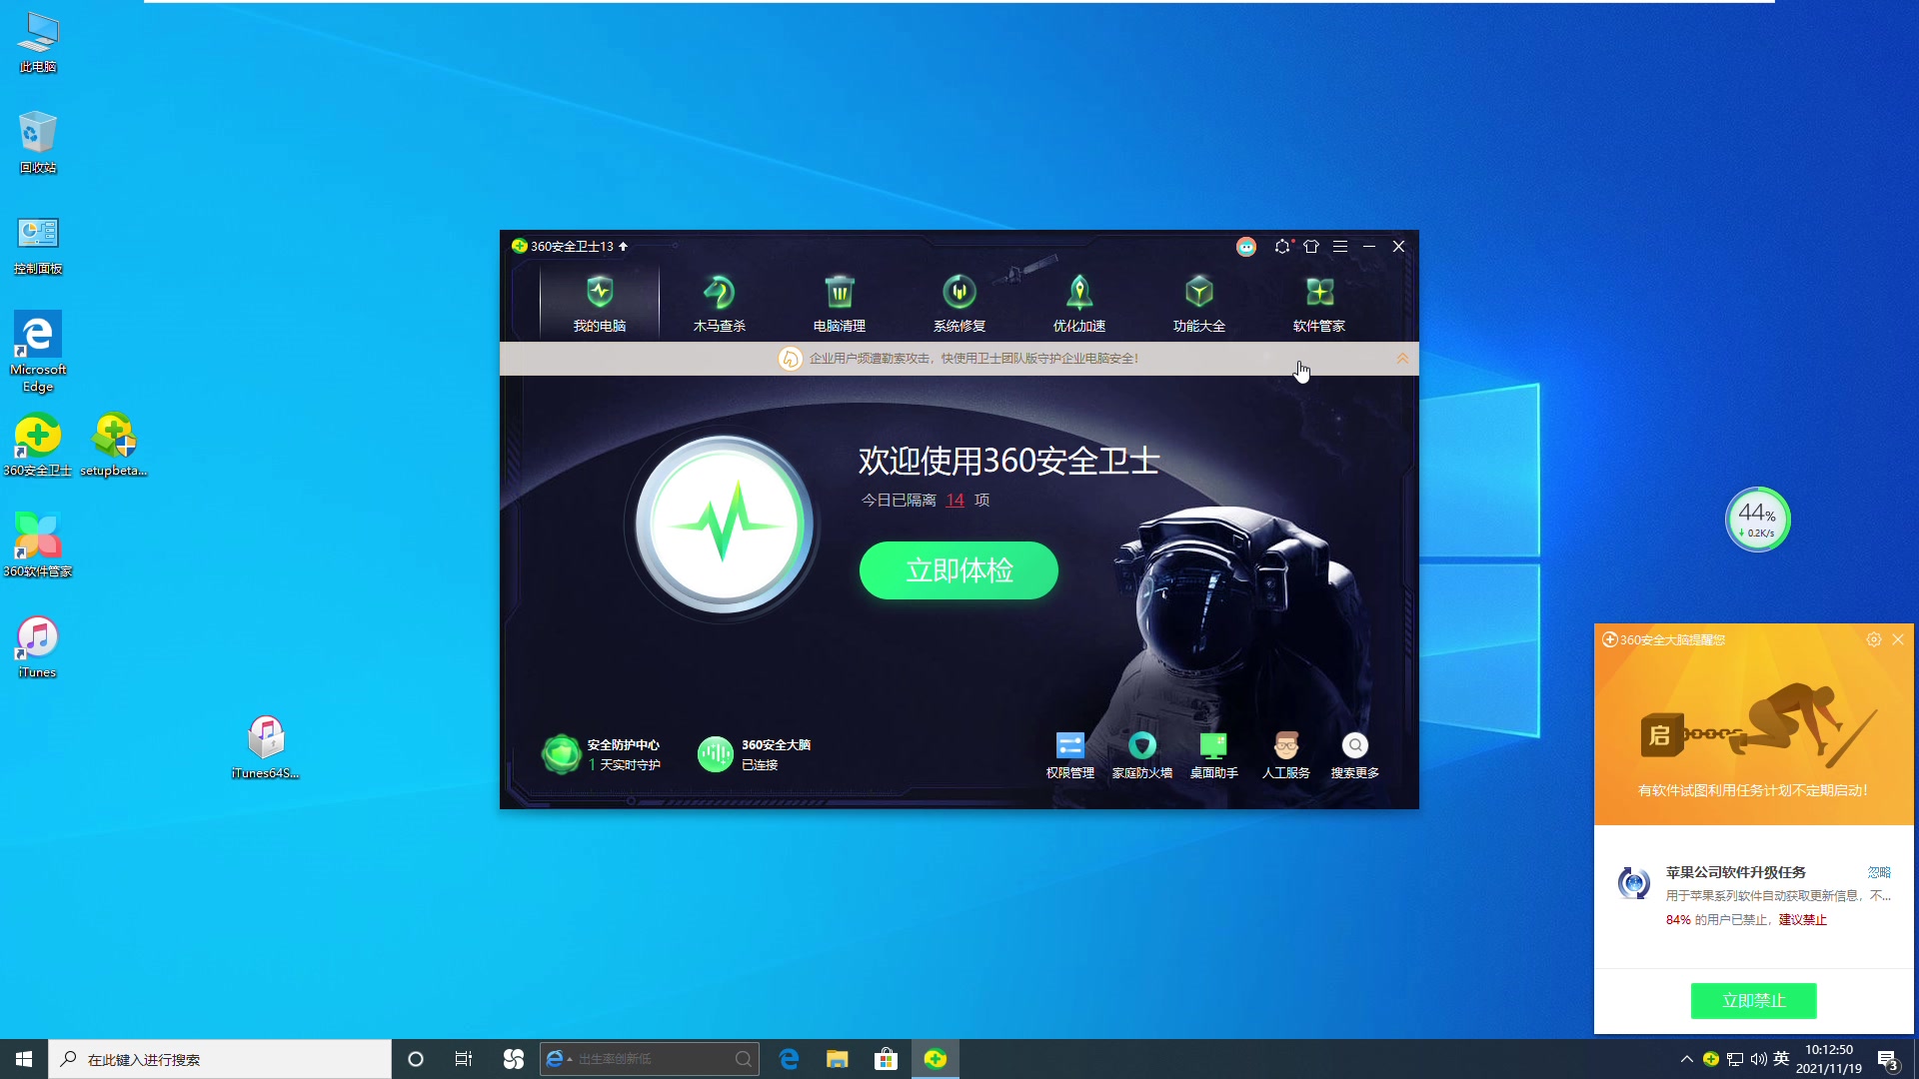1919x1079 pixels.
Task: Open network icon in system tray
Action: tap(1735, 1059)
